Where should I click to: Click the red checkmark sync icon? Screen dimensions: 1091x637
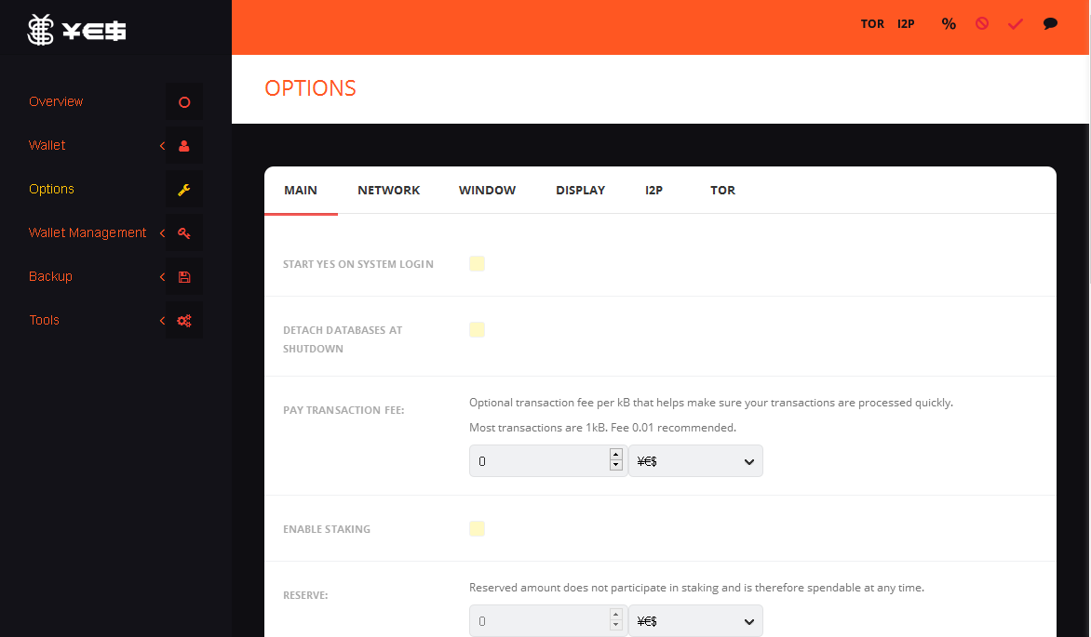[x=1016, y=24]
